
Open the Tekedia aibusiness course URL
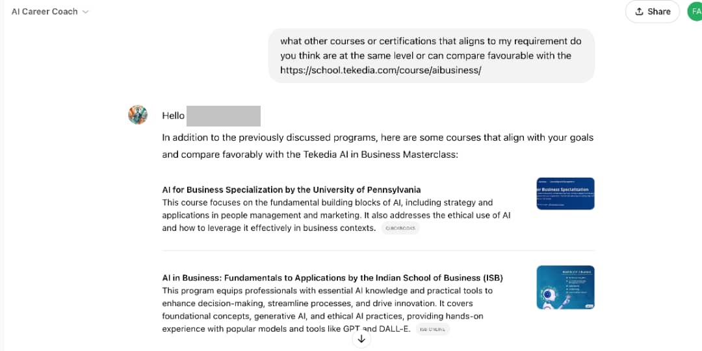[380, 70]
